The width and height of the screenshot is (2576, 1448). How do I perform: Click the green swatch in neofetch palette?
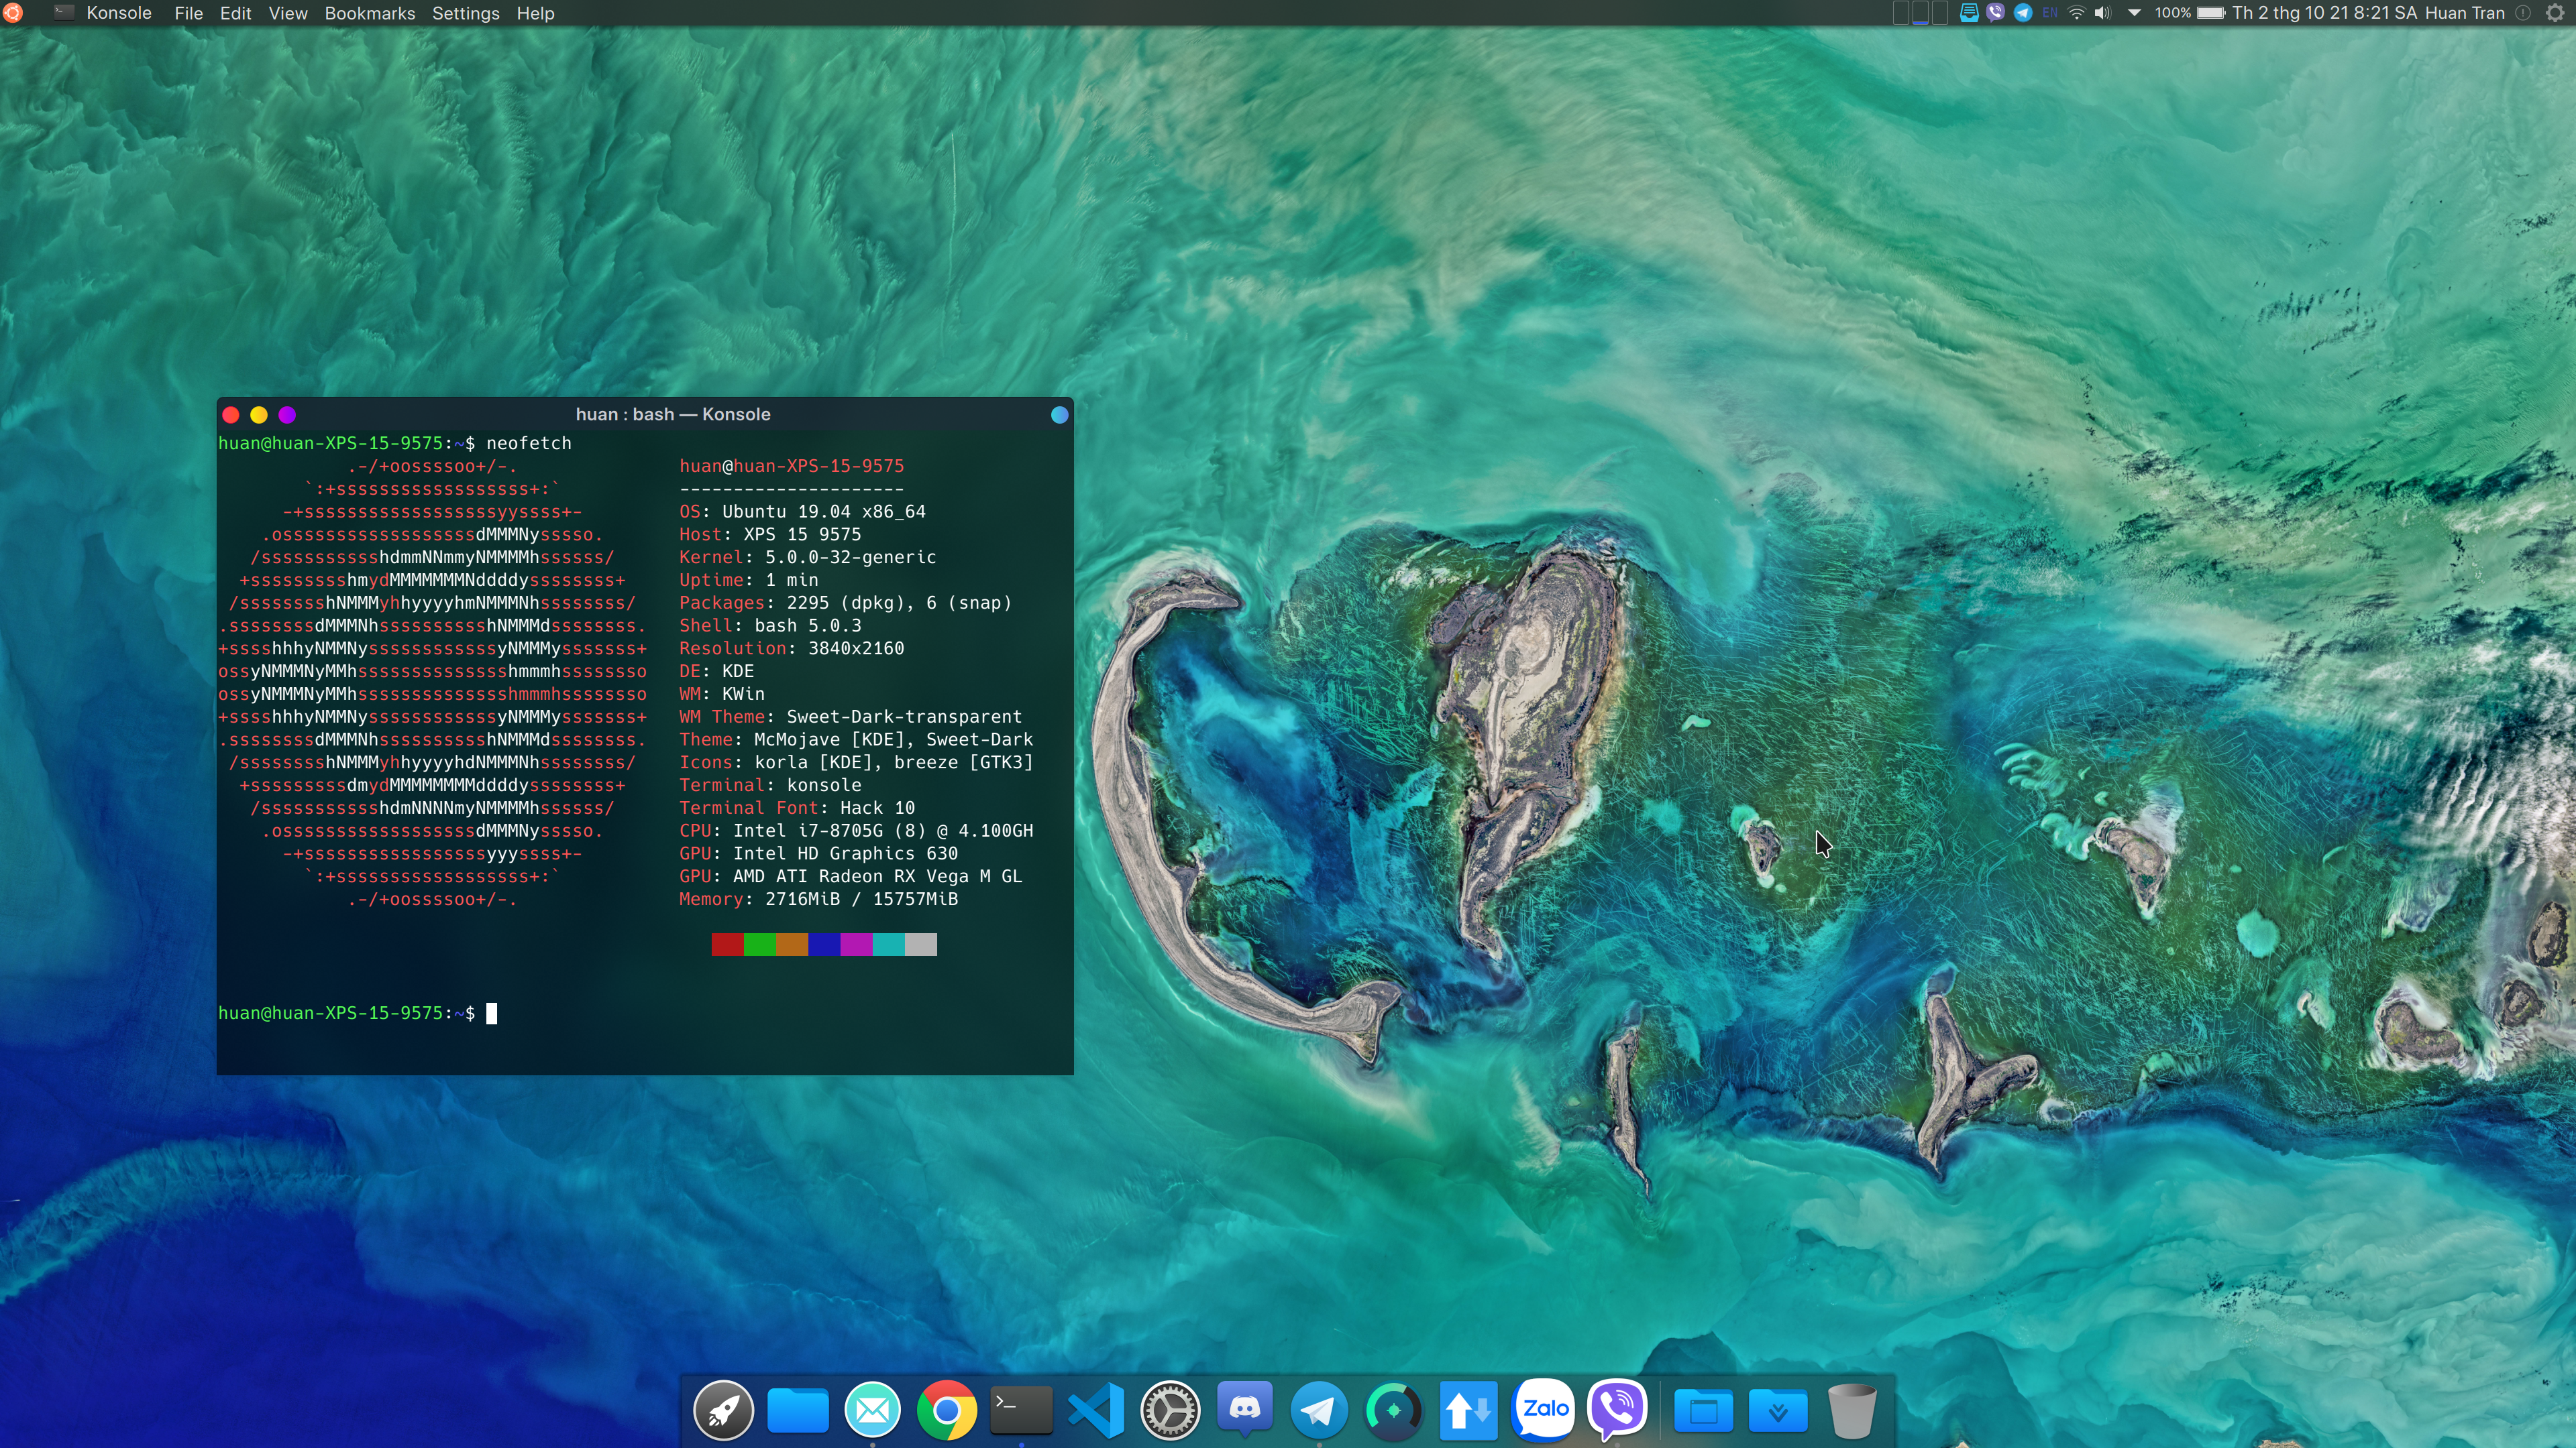(x=760, y=945)
